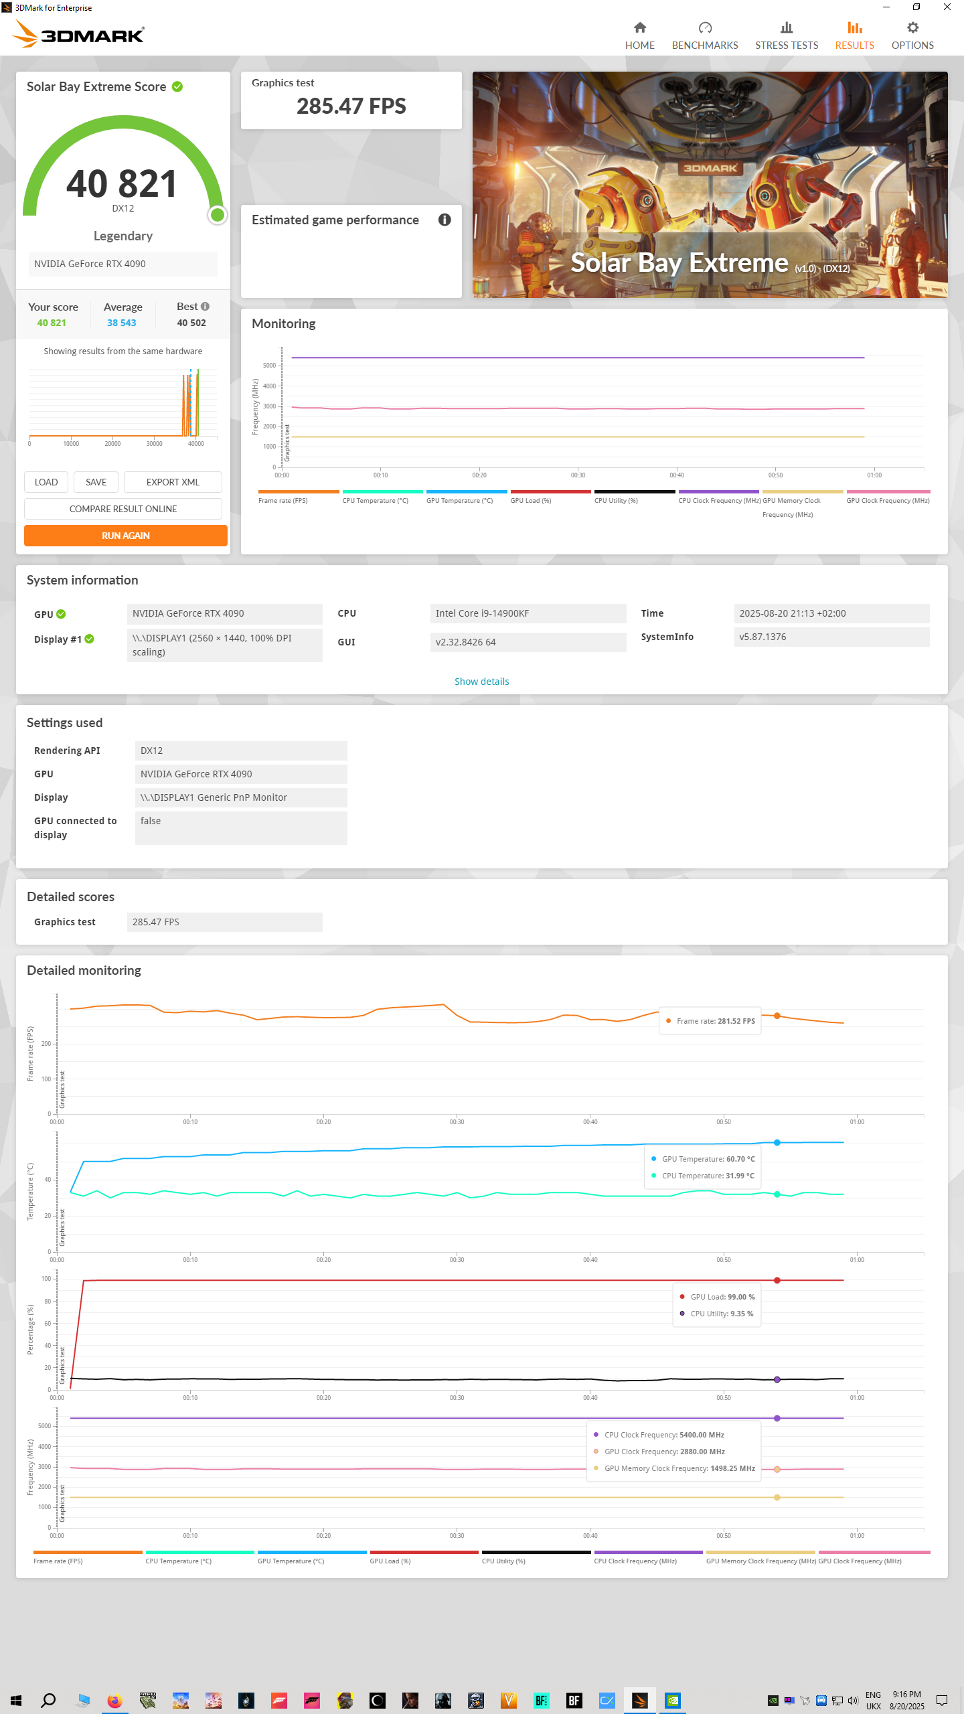Image resolution: width=964 pixels, height=1714 pixels.
Task: Click COMPARE RESULT ONLINE
Action: point(123,509)
